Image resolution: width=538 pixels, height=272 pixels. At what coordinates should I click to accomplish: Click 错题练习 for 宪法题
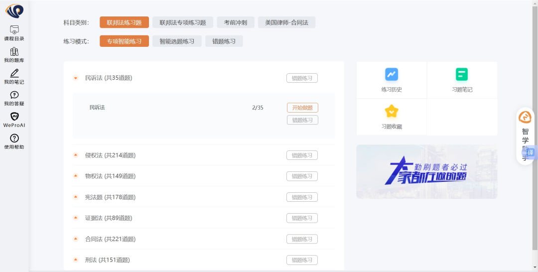(x=302, y=197)
